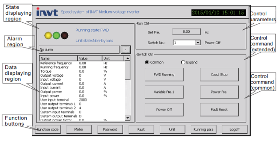The width and height of the screenshot is (280, 141).
Task: Click the Power Off button
Action: click(164, 110)
